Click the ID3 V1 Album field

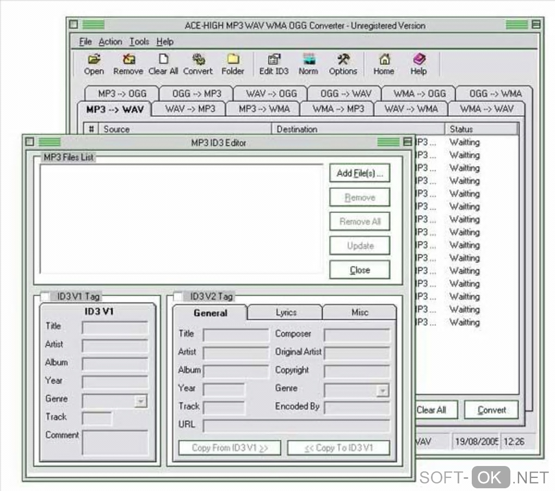[115, 364]
